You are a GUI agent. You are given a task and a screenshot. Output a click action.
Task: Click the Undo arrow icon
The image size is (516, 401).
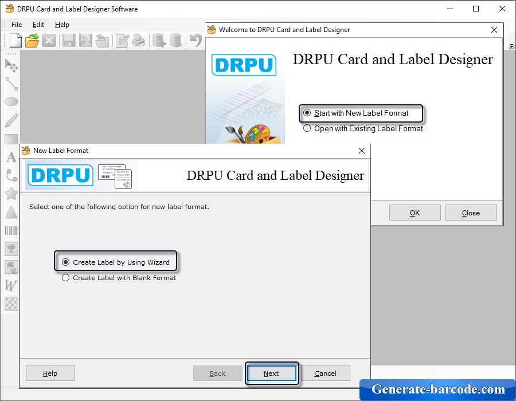196,41
